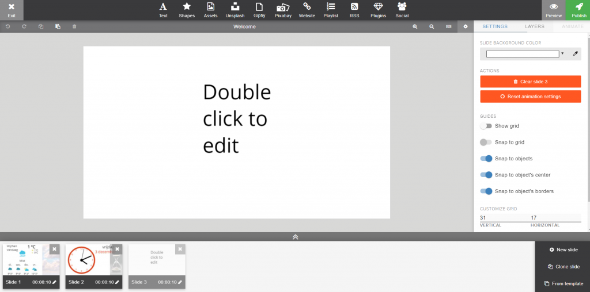Open the From template option
The image size is (590, 292).
[563, 283]
